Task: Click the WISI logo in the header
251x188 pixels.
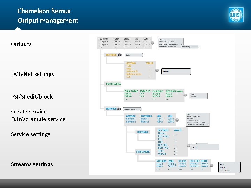Action: (x=236, y=15)
